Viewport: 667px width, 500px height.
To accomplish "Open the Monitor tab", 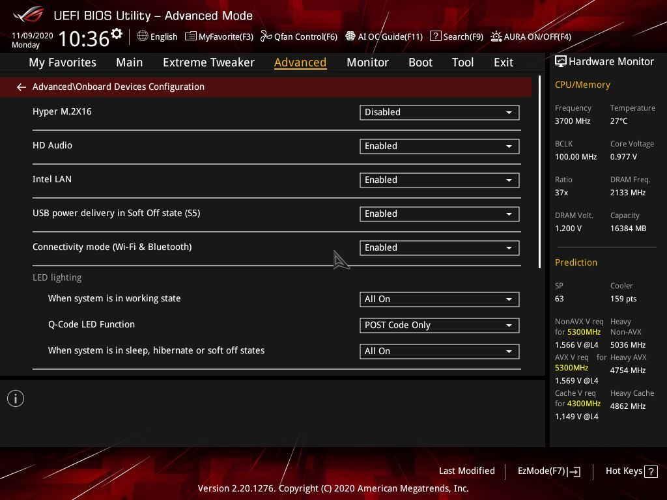I will coord(367,62).
